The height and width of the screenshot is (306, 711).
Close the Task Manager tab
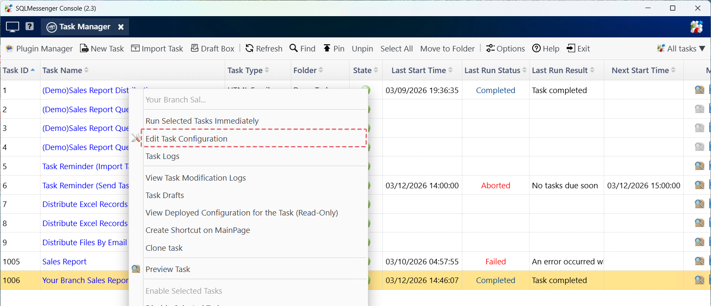click(121, 27)
